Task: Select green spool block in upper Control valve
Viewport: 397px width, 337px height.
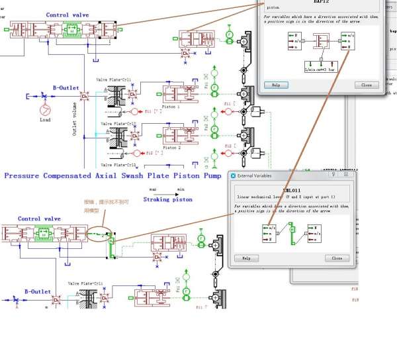Action: (x=72, y=30)
